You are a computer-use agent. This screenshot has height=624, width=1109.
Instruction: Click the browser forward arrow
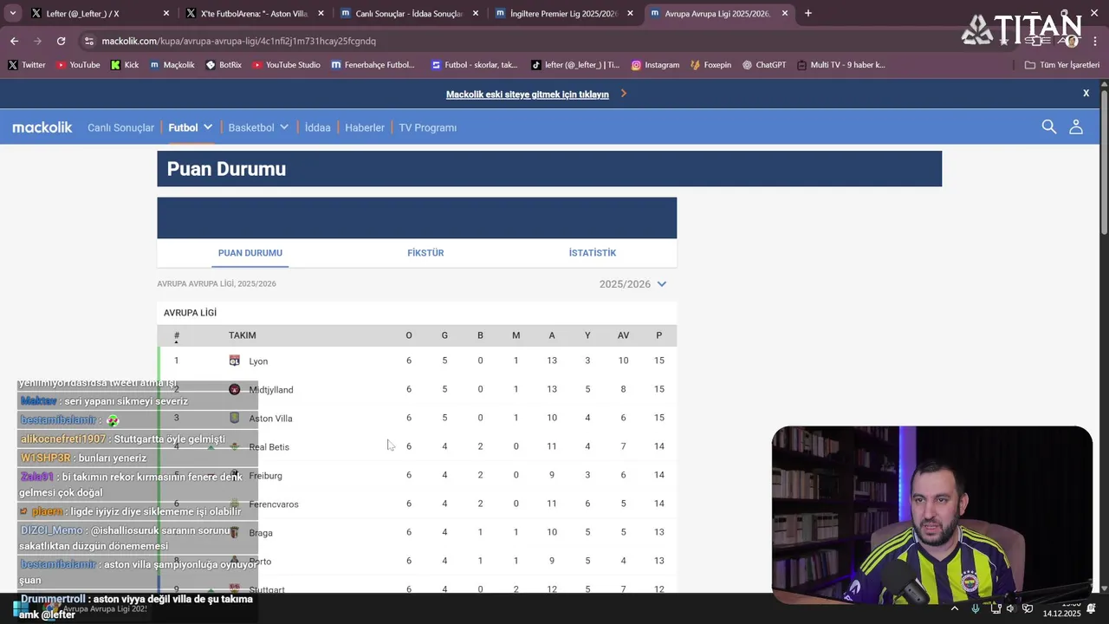click(37, 41)
